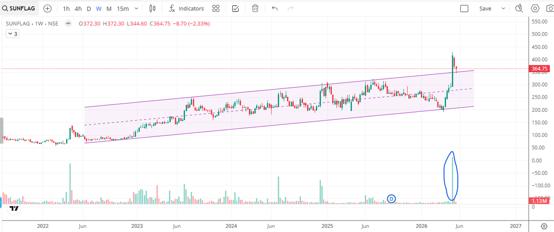Expand the collapsed legend showing 3
Screen dimensions: 554x232
[12, 34]
